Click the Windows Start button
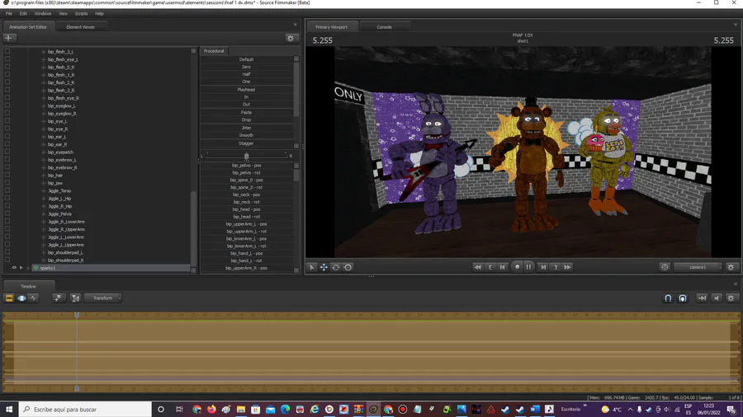743x417 pixels. coord(9,409)
